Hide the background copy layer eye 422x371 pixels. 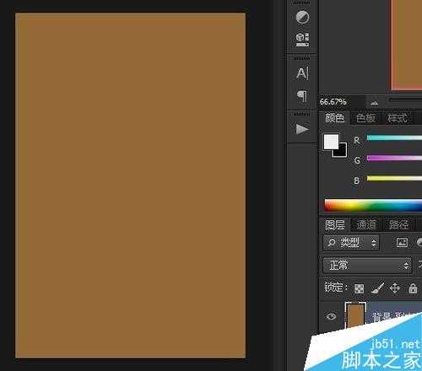(331, 316)
